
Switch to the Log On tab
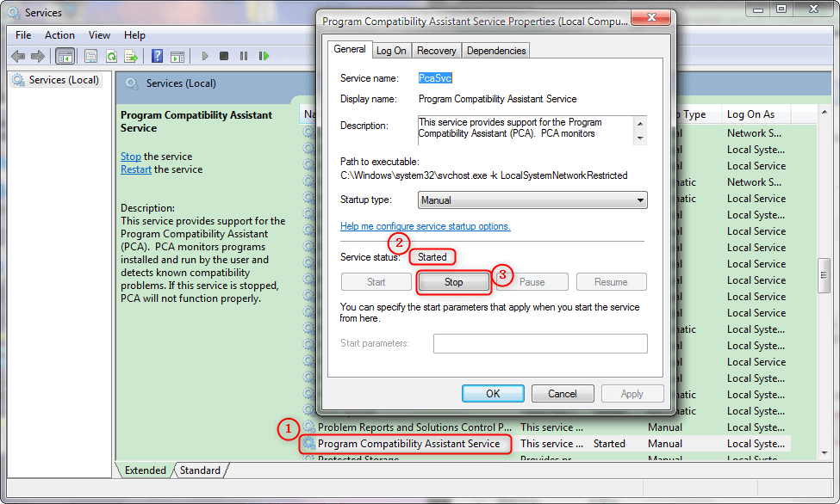tap(391, 51)
